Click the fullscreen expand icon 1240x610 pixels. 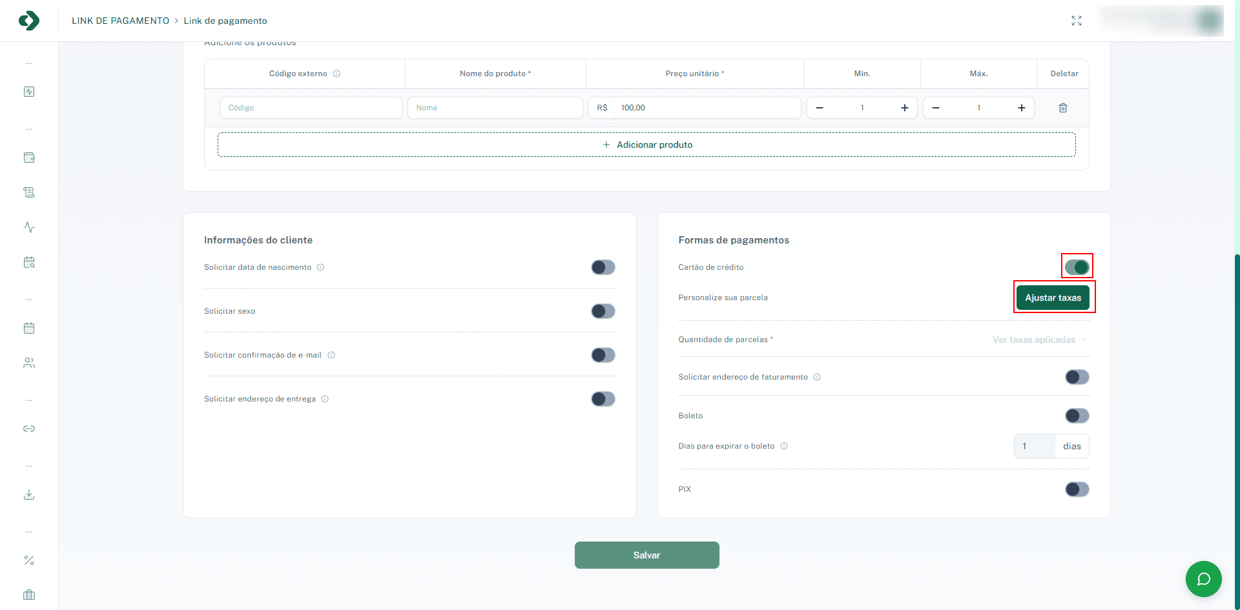click(x=1076, y=21)
